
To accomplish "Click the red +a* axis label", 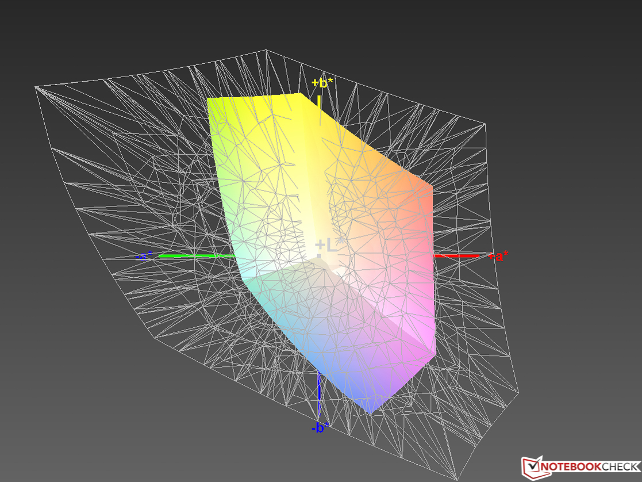I will coord(498,257).
